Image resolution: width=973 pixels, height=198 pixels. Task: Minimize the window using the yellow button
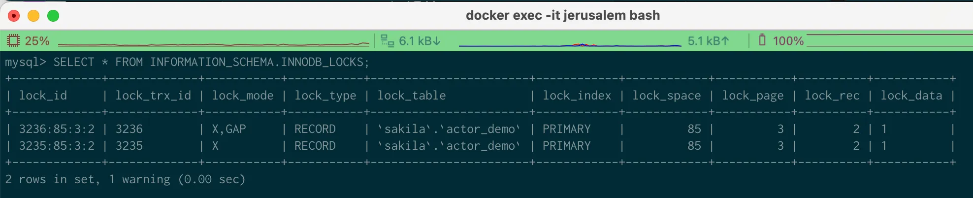coord(33,16)
